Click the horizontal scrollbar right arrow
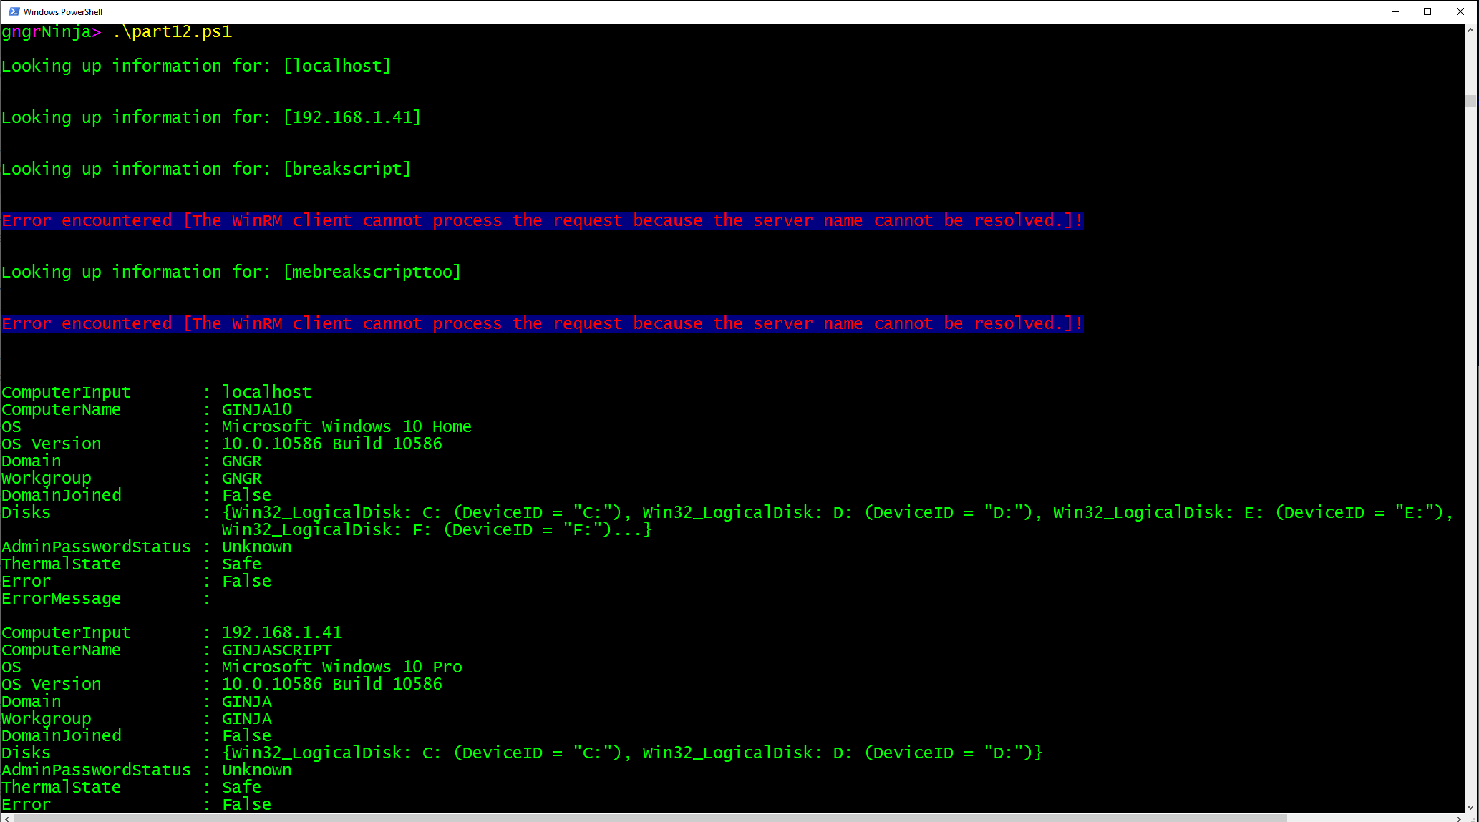The image size is (1479, 822). point(1459,818)
